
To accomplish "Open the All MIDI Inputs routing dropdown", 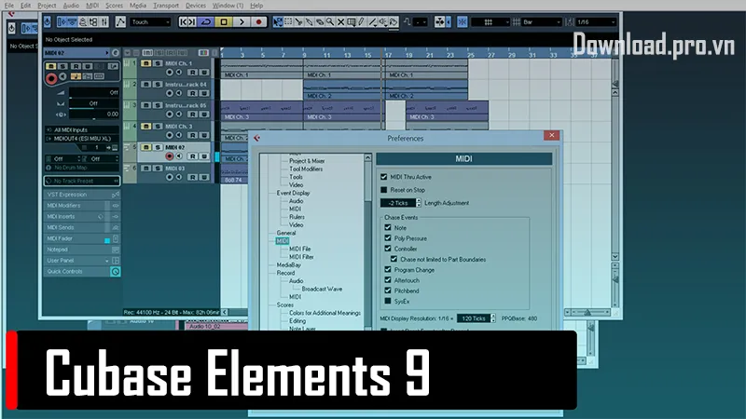I will (x=81, y=129).
